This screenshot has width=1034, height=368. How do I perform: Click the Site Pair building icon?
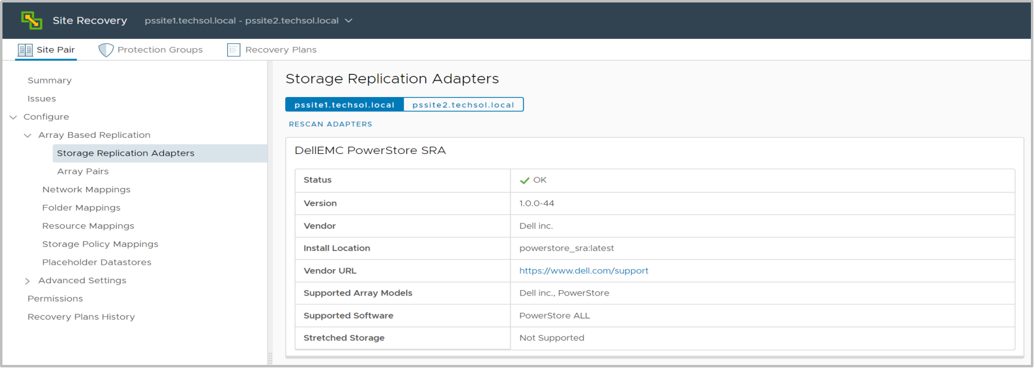click(x=25, y=50)
